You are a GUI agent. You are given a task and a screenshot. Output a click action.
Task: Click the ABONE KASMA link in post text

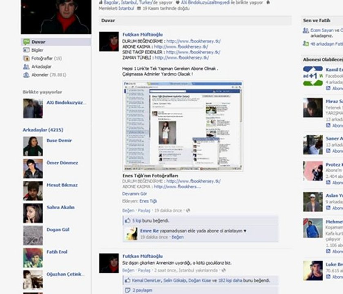(x=181, y=47)
